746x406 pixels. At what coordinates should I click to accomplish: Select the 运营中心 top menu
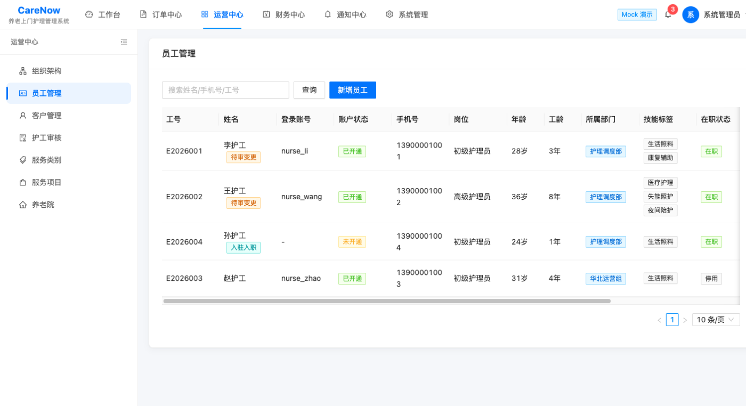[x=222, y=14]
